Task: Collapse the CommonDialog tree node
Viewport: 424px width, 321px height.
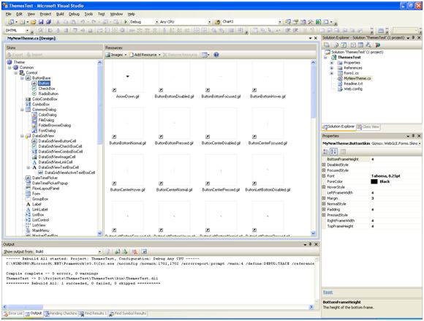Action: point(23,110)
